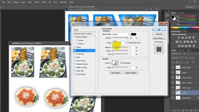Open the File menu

click(x=3, y=2)
